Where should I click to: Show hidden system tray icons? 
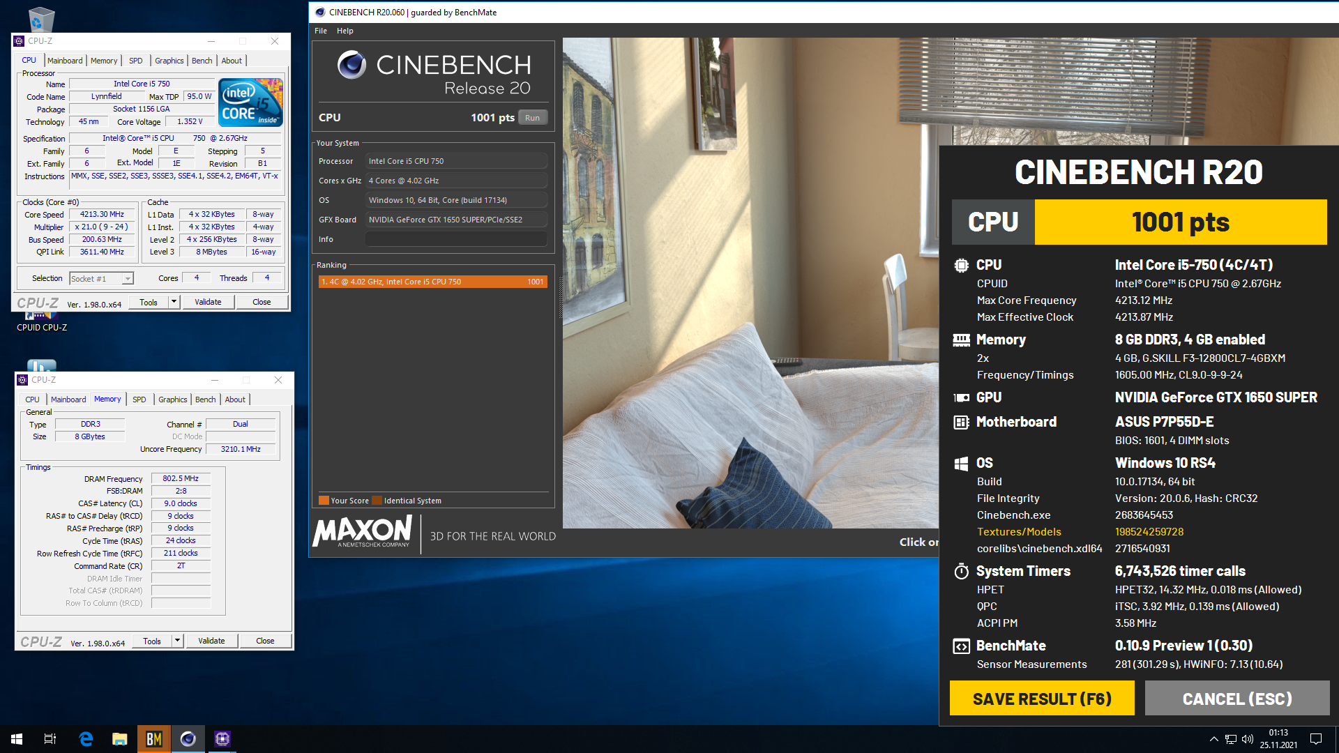[x=1214, y=739]
